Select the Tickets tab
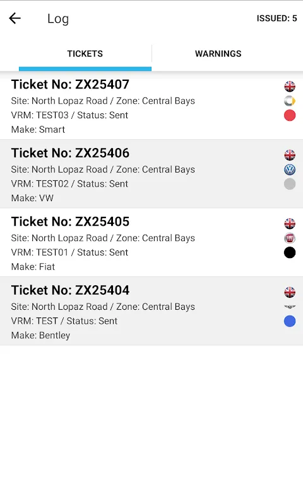Image resolution: width=303 pixels, height=487 pixels. point(85,54)
